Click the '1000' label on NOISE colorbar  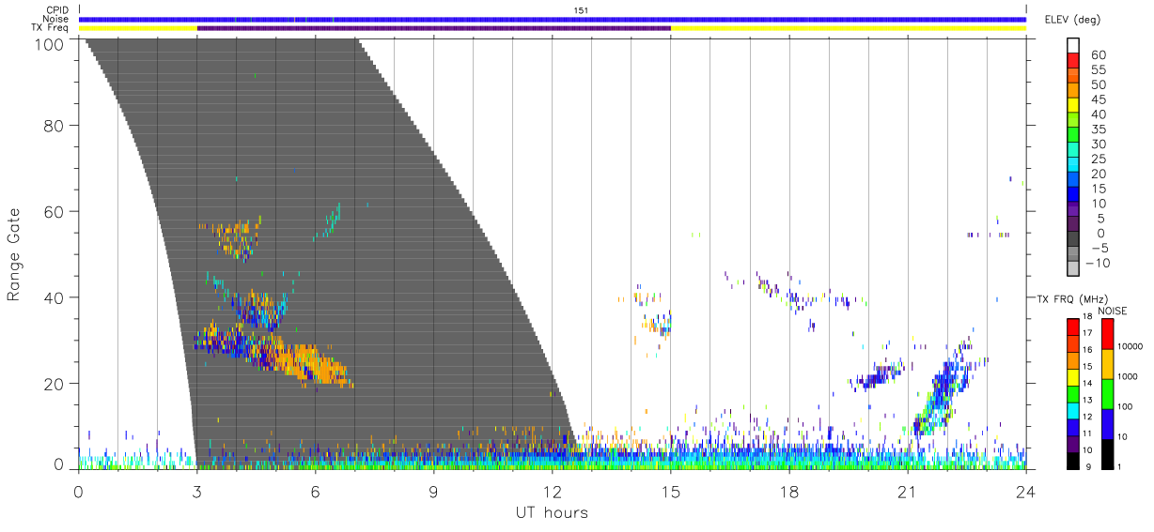click(1128, 376)
